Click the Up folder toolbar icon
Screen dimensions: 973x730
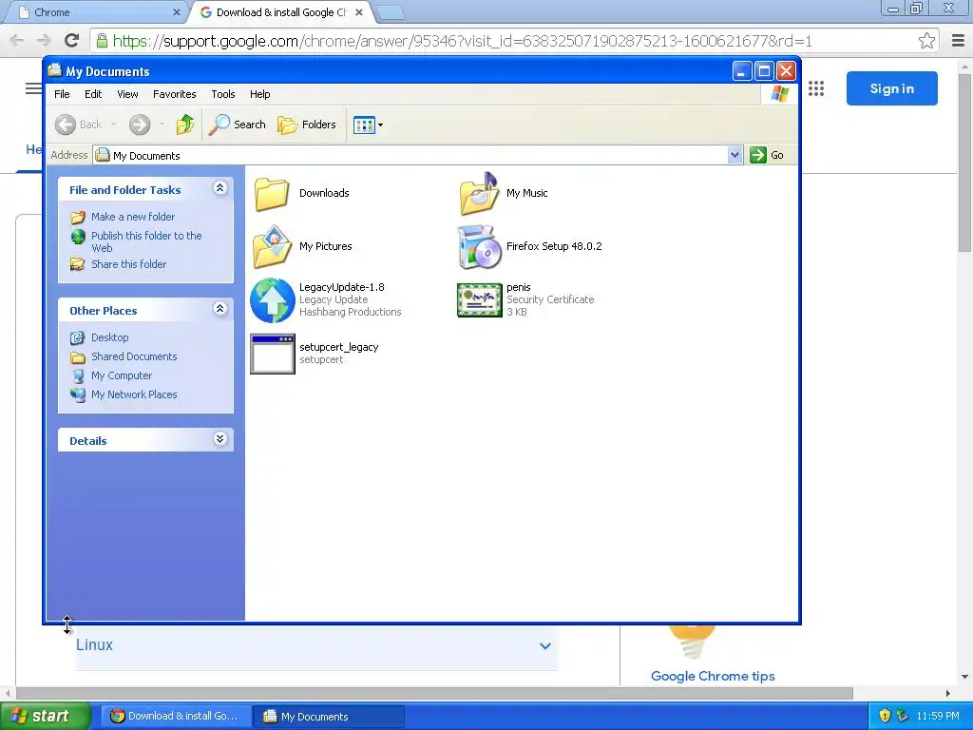[185, 125]
